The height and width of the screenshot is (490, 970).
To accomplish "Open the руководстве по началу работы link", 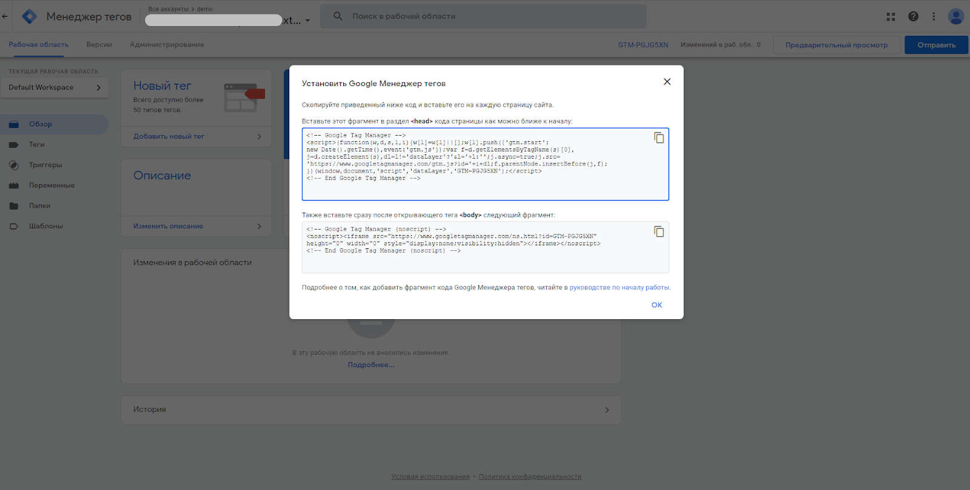I will point(620,288).
